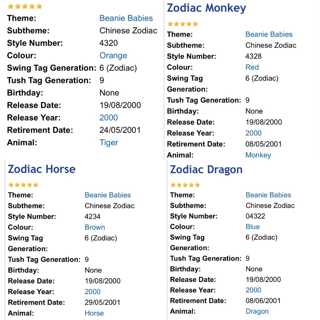
Task: Open the Red colour link
Action: [x=252, y=67]
